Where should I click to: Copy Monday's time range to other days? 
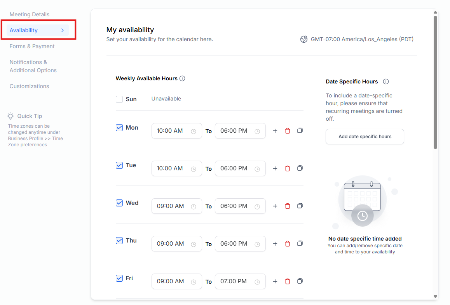pyautogui.click(x=300, y=131)
